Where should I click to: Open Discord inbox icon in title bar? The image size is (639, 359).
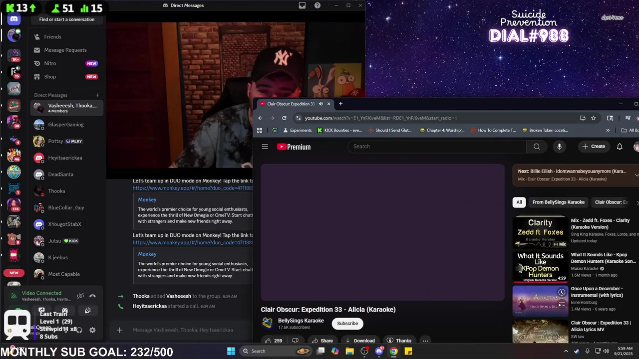(302, 5)
